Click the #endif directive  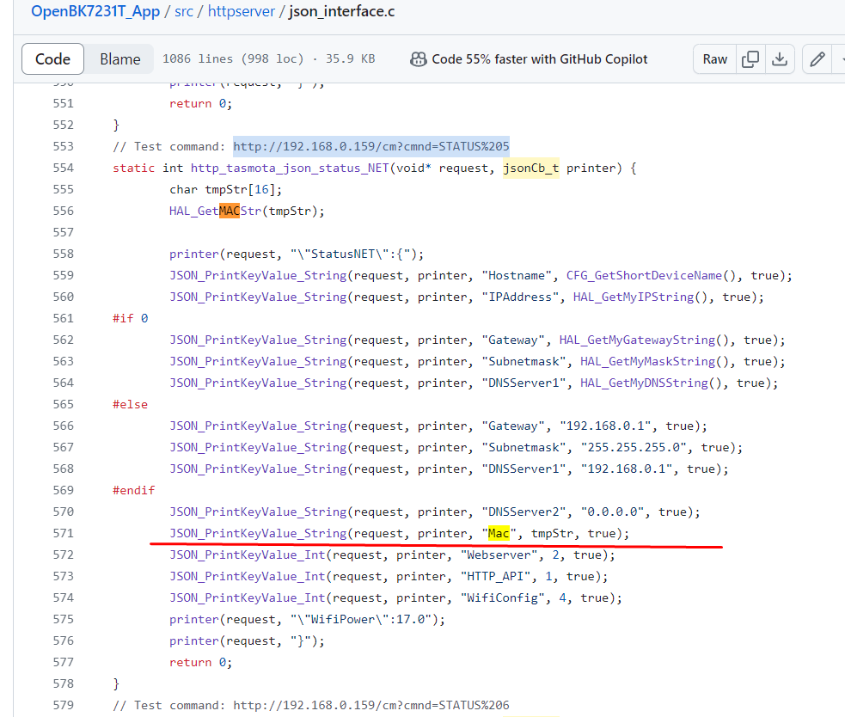point(133,491)
